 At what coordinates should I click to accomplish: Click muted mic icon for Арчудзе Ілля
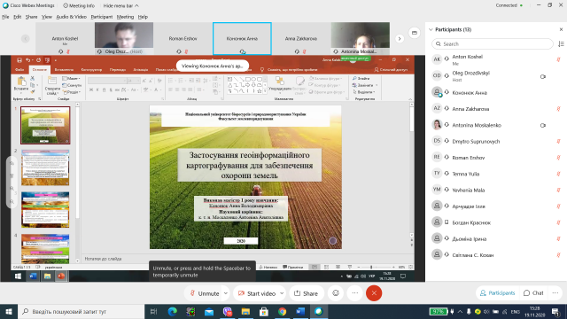[x=558, y=206]
